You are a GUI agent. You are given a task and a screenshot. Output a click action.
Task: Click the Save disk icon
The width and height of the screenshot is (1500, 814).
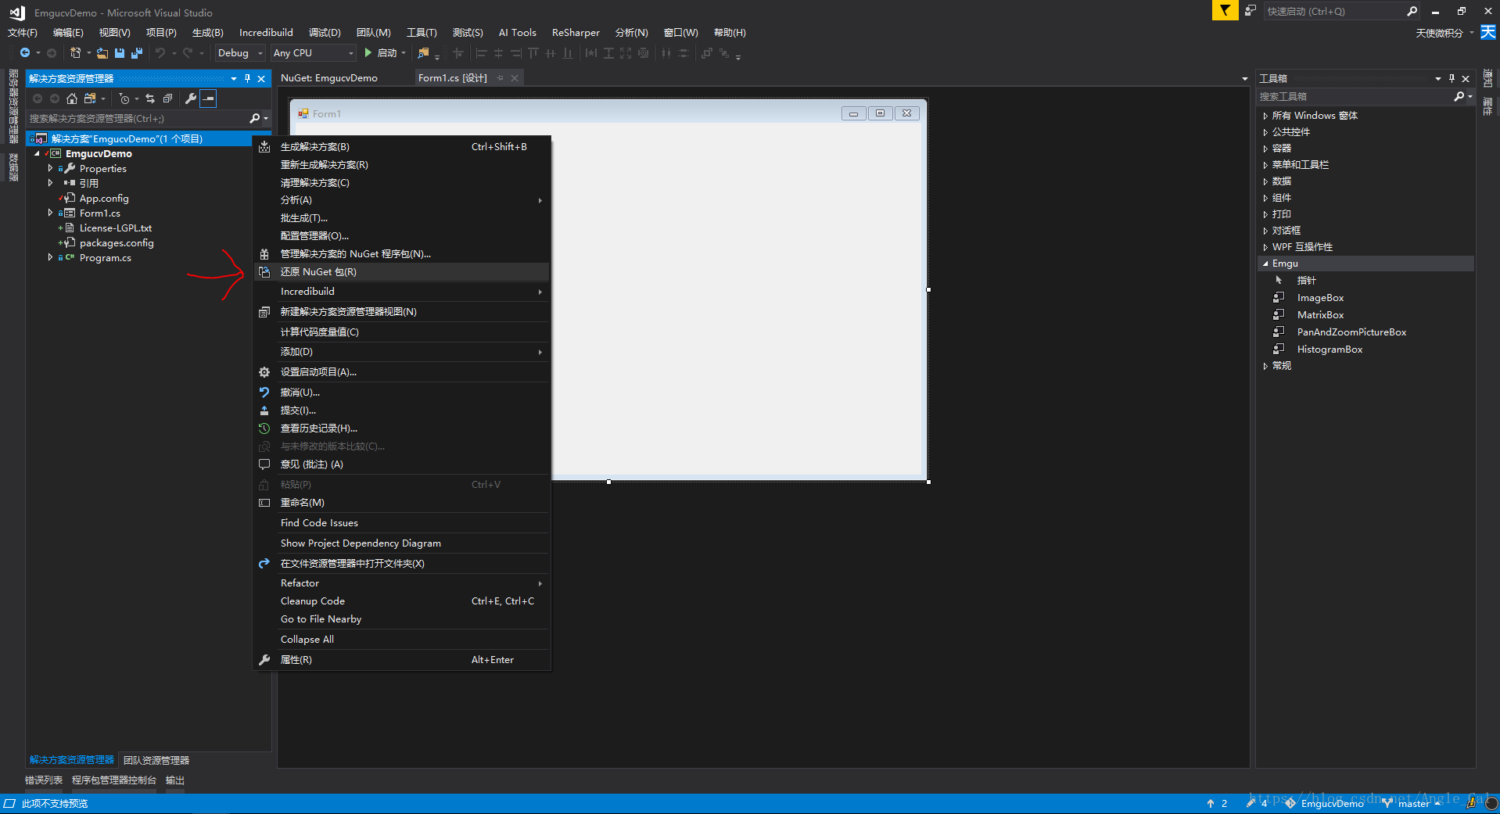[120, 52]
